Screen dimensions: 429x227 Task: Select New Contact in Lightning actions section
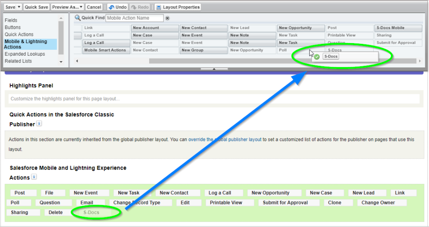178,193
